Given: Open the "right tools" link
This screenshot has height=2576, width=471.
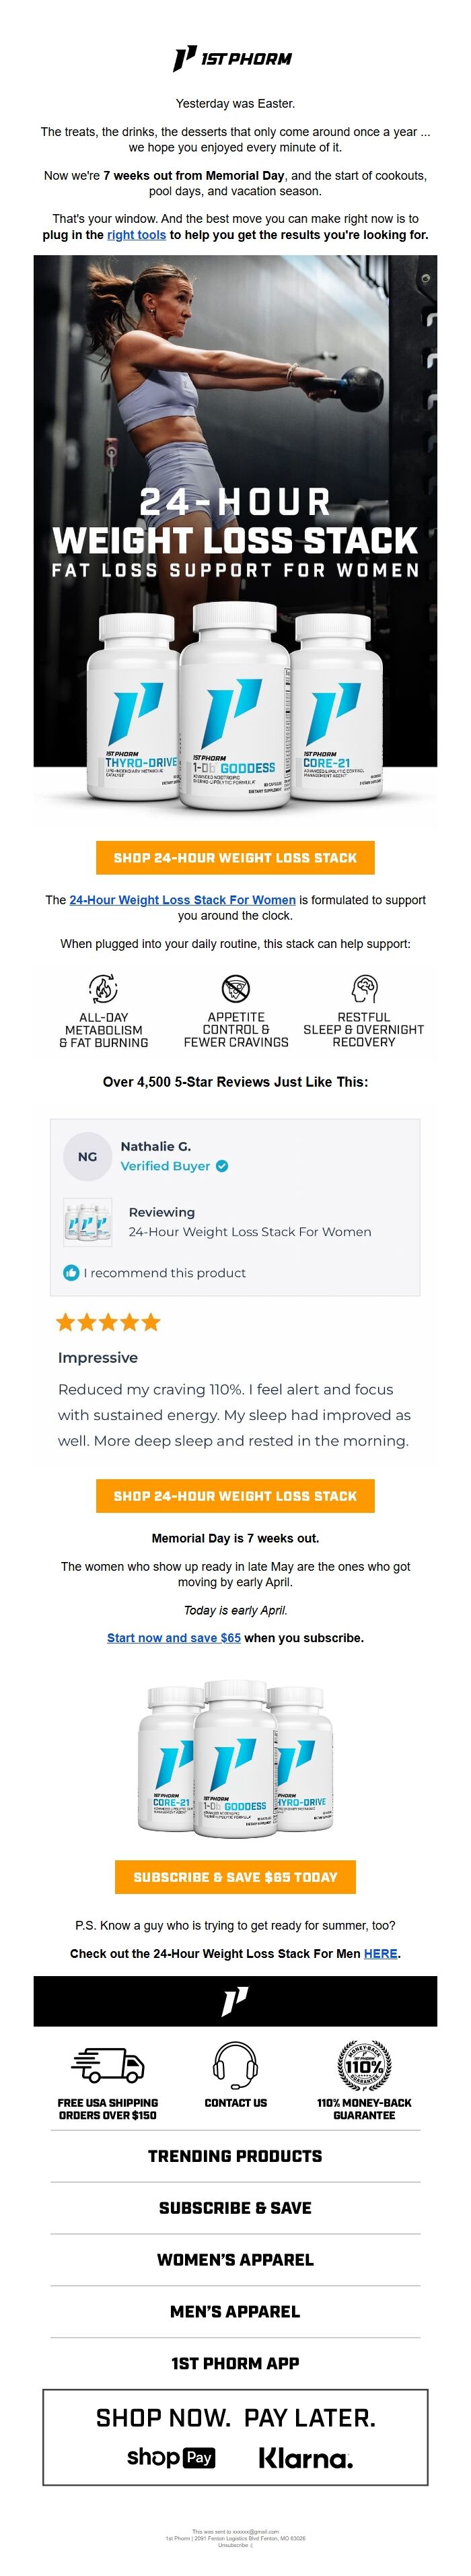Looking at the screenshot, I should 136,235.
